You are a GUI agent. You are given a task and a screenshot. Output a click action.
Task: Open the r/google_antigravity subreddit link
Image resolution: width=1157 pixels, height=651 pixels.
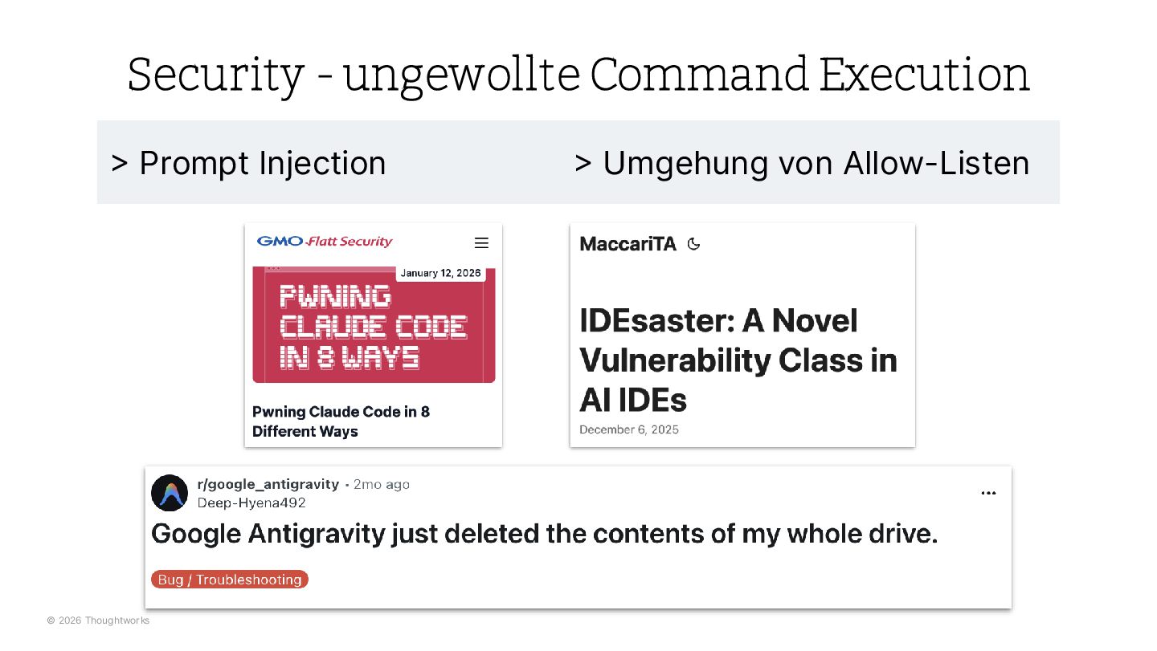point(268,484)
